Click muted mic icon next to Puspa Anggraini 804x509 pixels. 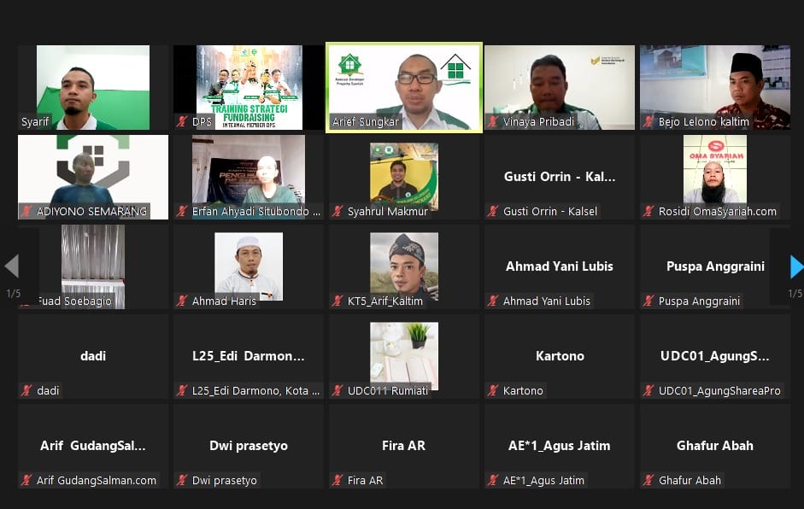point(648,301)
